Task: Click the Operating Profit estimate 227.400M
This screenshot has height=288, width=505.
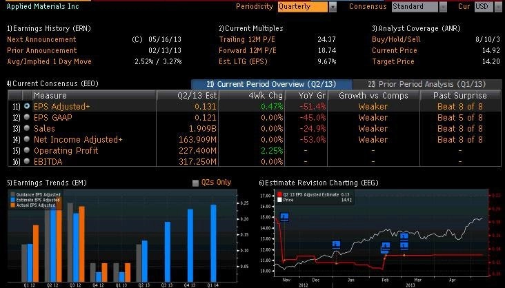Action: tap(197, 150)
